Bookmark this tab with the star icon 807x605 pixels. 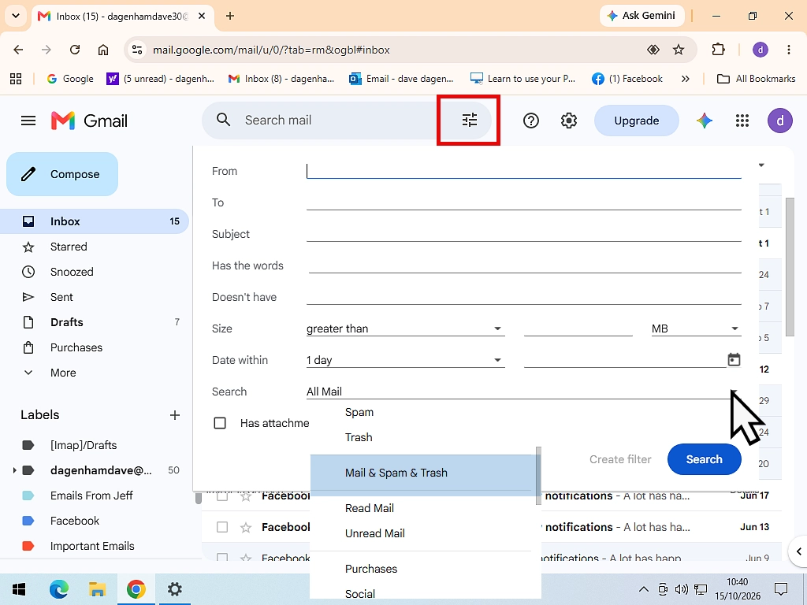coord(679,50)
